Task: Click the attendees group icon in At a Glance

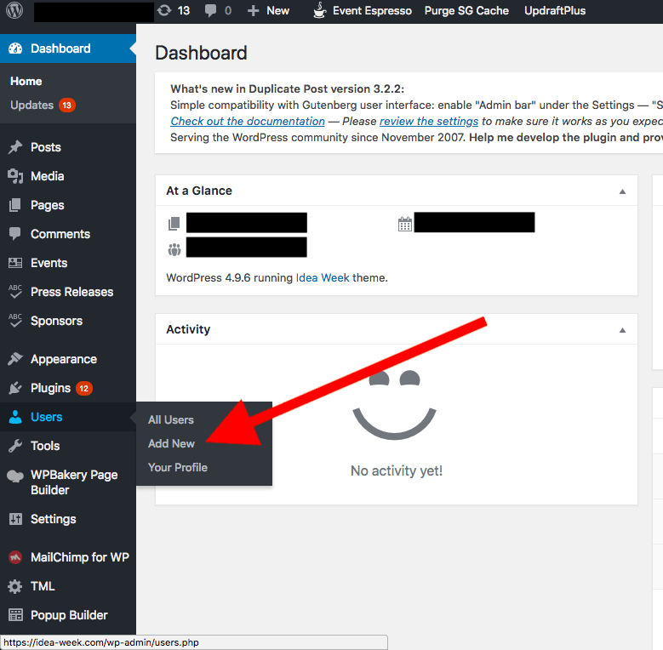Action: coord(174,250)
